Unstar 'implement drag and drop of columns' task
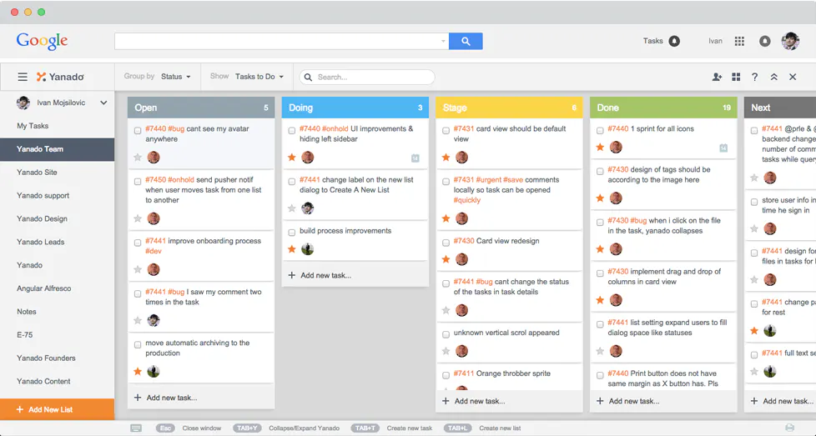Screen dimensions: 816x436 pyautogui.click(x=600, y=300)
